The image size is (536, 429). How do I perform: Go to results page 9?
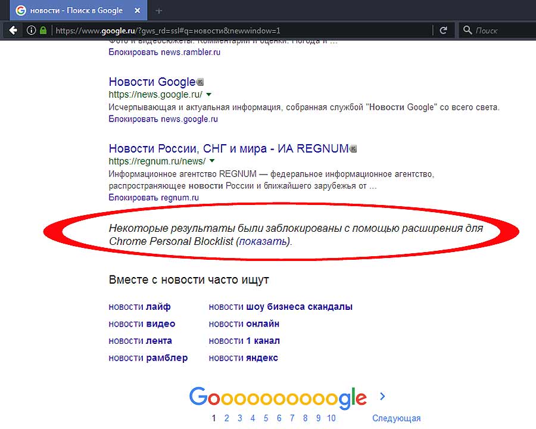[318, 418]
